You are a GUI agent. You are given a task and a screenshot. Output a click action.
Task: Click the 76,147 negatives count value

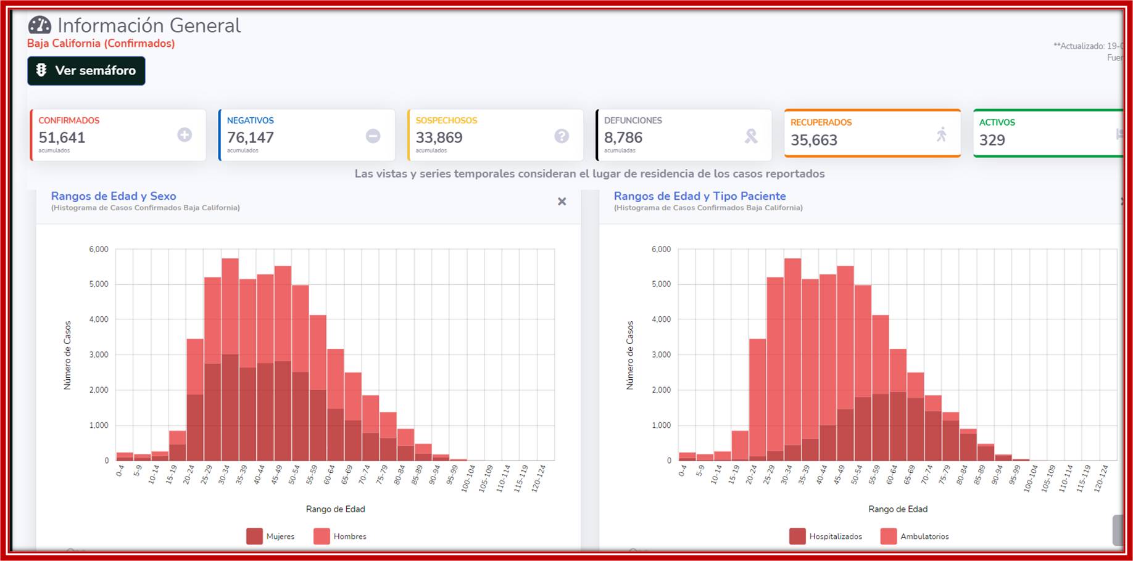click(x=251, y=137)
